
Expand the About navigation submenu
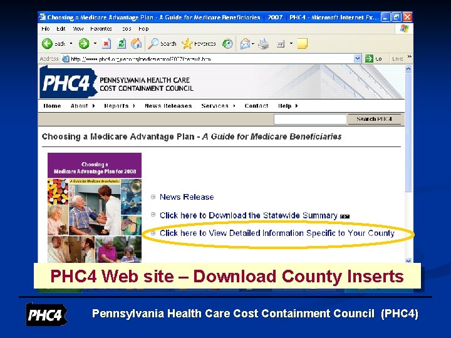(x=93, y=106)
